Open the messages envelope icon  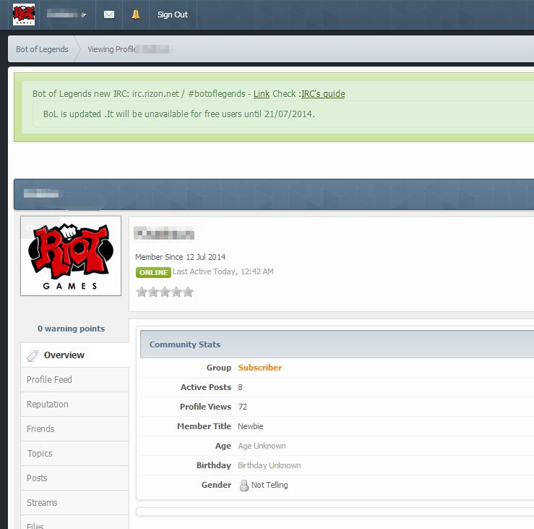(x=109, y=14)
